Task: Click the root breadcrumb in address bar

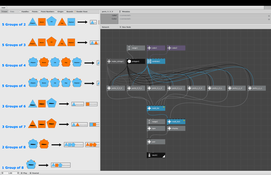Action: [3, 8]
